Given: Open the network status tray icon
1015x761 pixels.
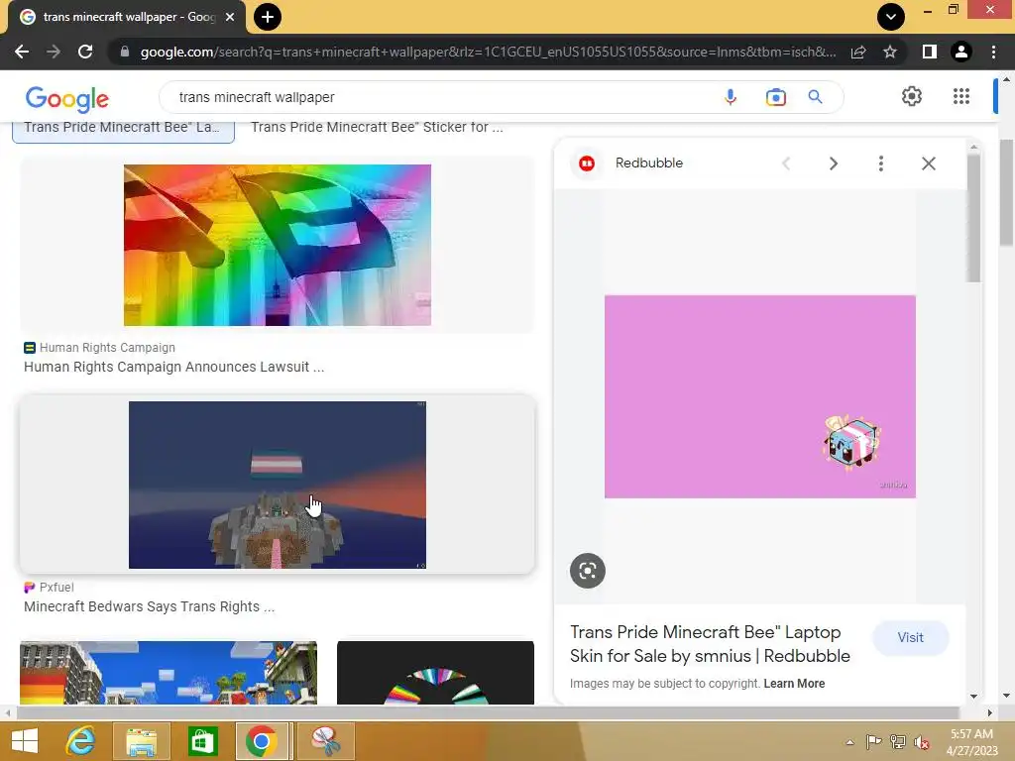Looking at the screenshot, I should pos(898,741).
